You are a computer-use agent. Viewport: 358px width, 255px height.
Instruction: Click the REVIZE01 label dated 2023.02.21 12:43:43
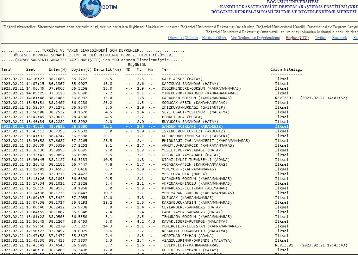284,245
